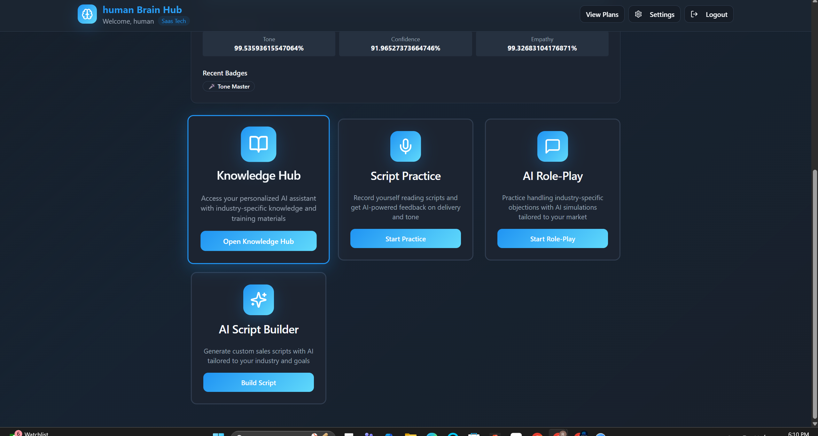Click the Logout arrow icon
Viewport: 818px width, 436px height.
tap(694, 14)
